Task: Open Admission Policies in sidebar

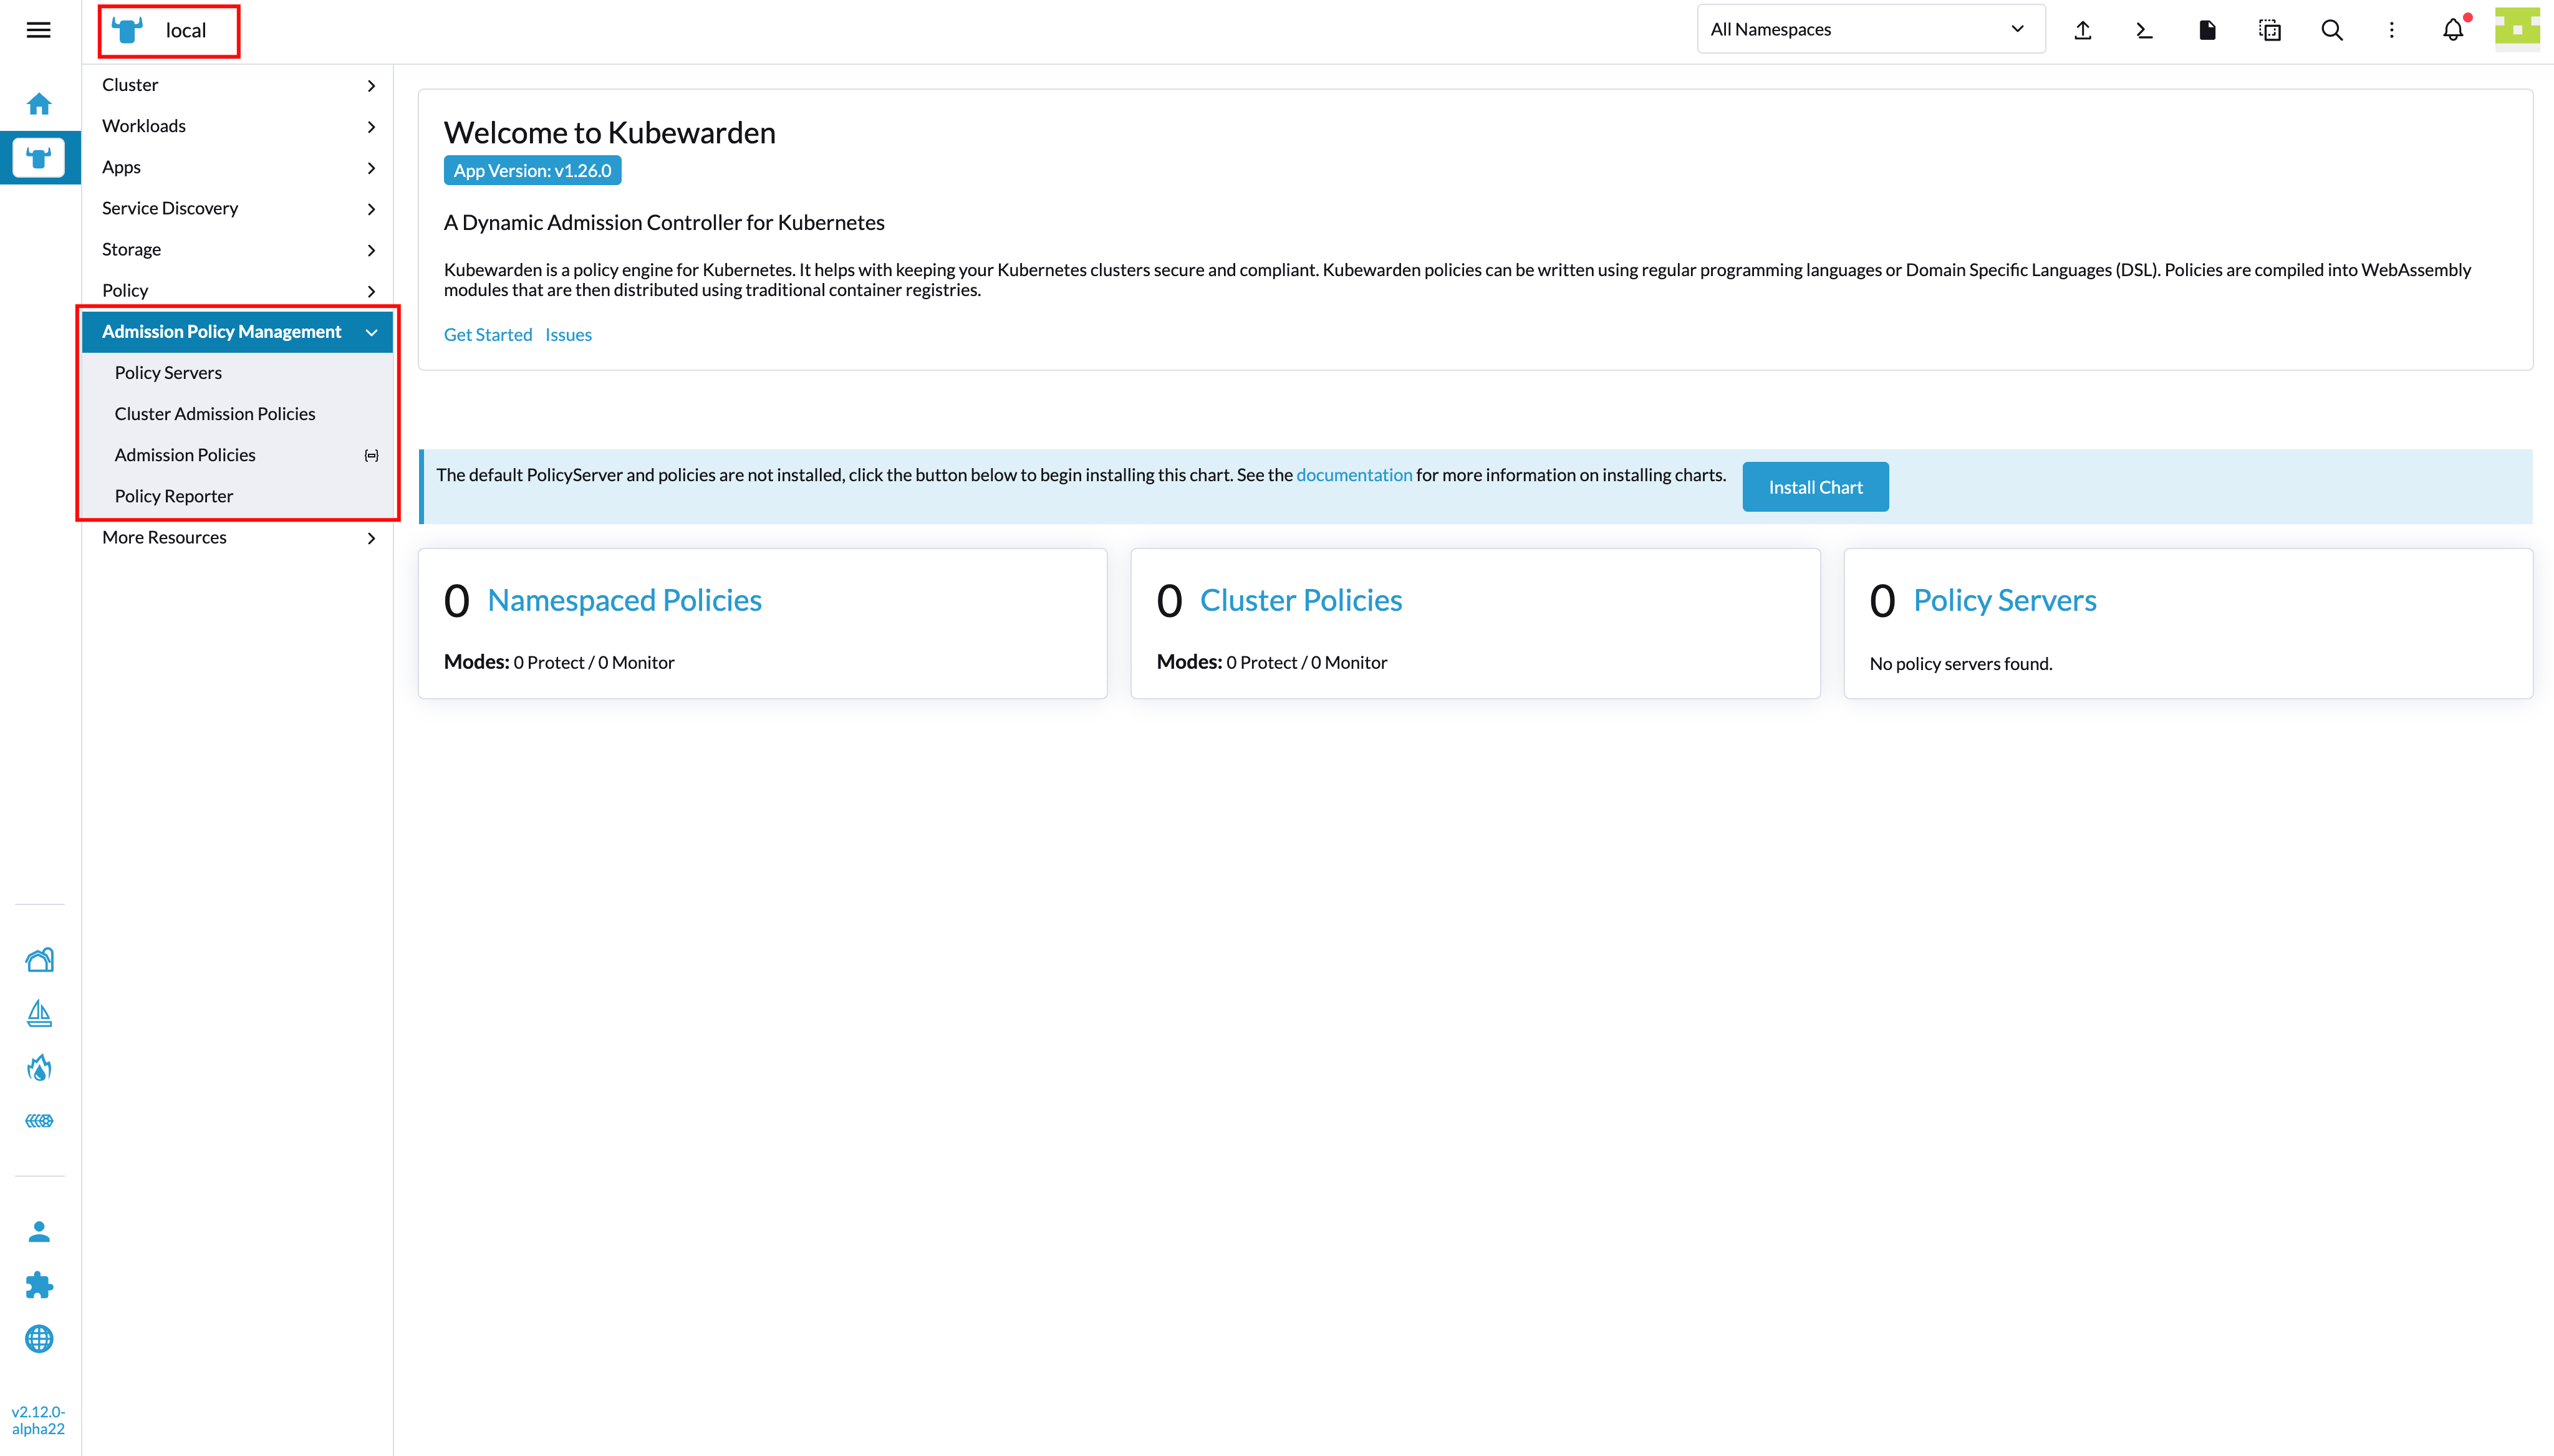Action: (238, 455)
